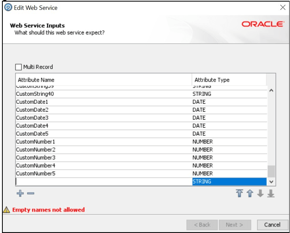Select the CustomString40 row
This screenshot has height=233, width=290.
(142, 94)
